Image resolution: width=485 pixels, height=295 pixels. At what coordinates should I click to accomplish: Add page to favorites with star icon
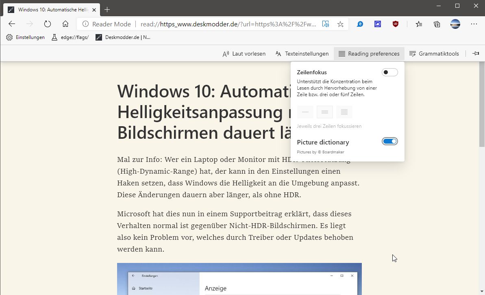point(340,24)
